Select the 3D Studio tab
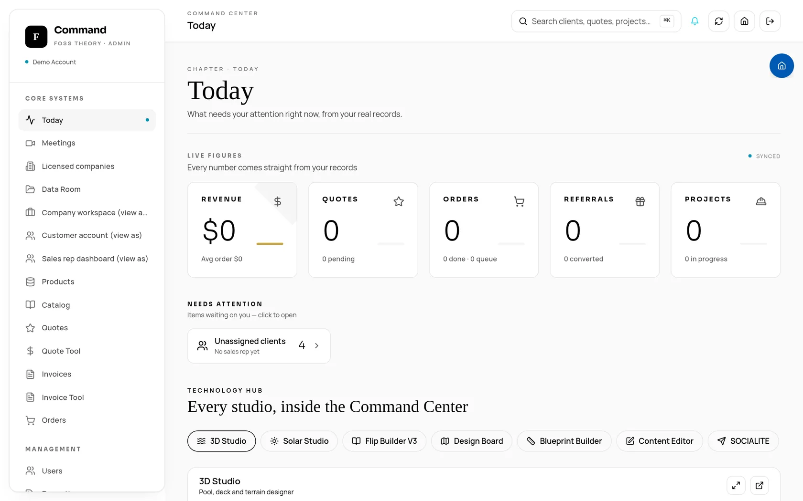 coord(221,441)
